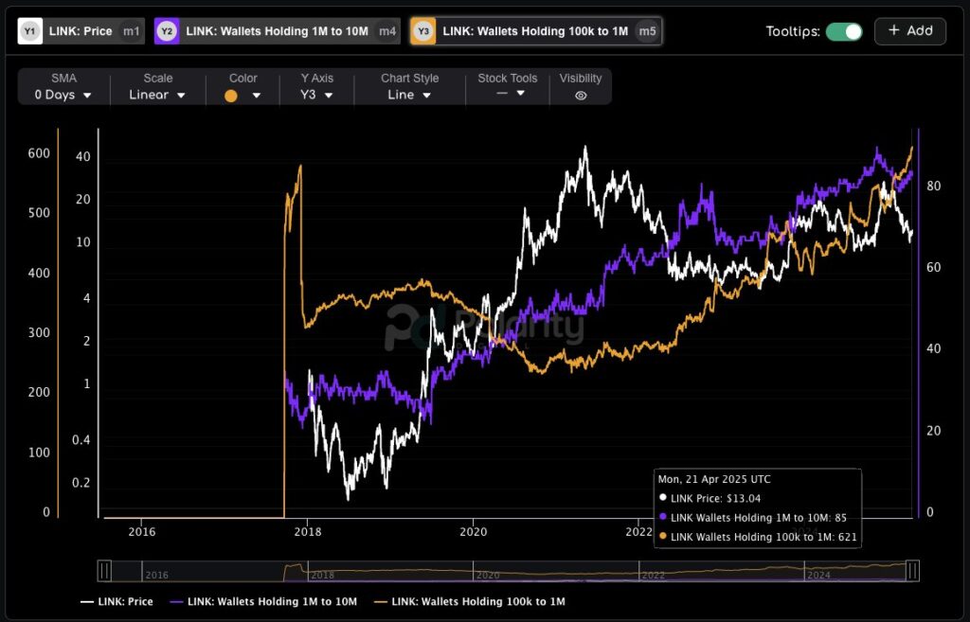
Task: Expand the Scale Linear dropdown
Action: [157, 95]
